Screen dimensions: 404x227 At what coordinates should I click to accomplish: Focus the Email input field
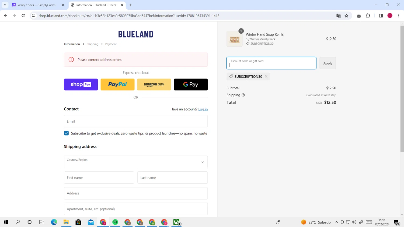136,121
